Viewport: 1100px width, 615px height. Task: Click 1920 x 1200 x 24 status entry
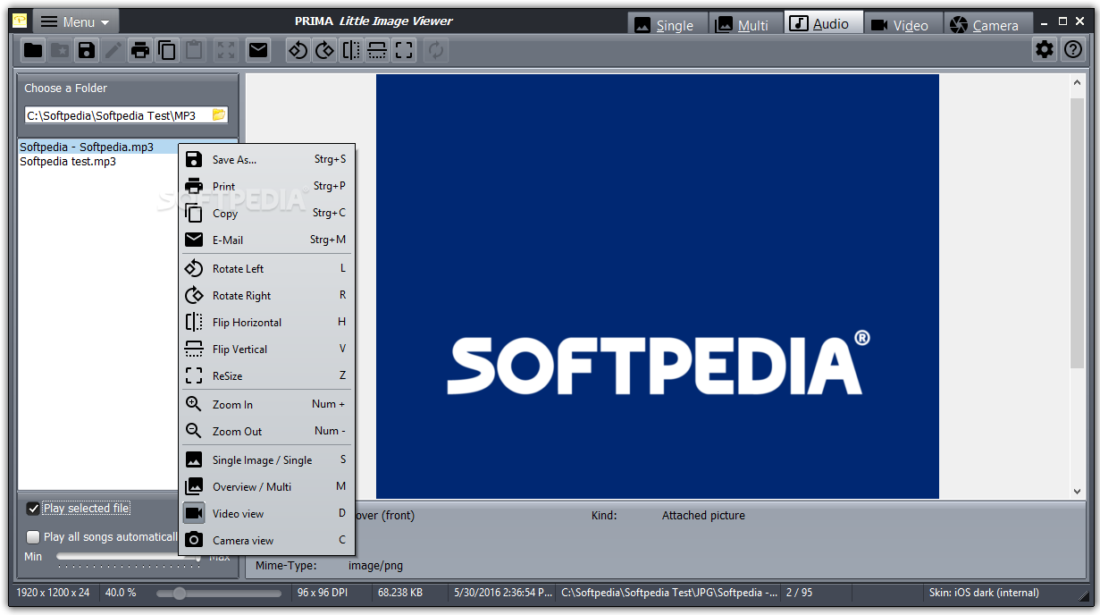[x=53, y=593]
